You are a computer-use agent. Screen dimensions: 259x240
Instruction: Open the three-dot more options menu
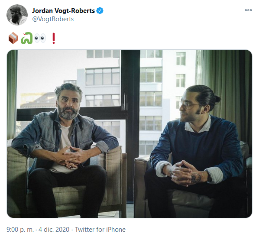(x=248, y=10)
